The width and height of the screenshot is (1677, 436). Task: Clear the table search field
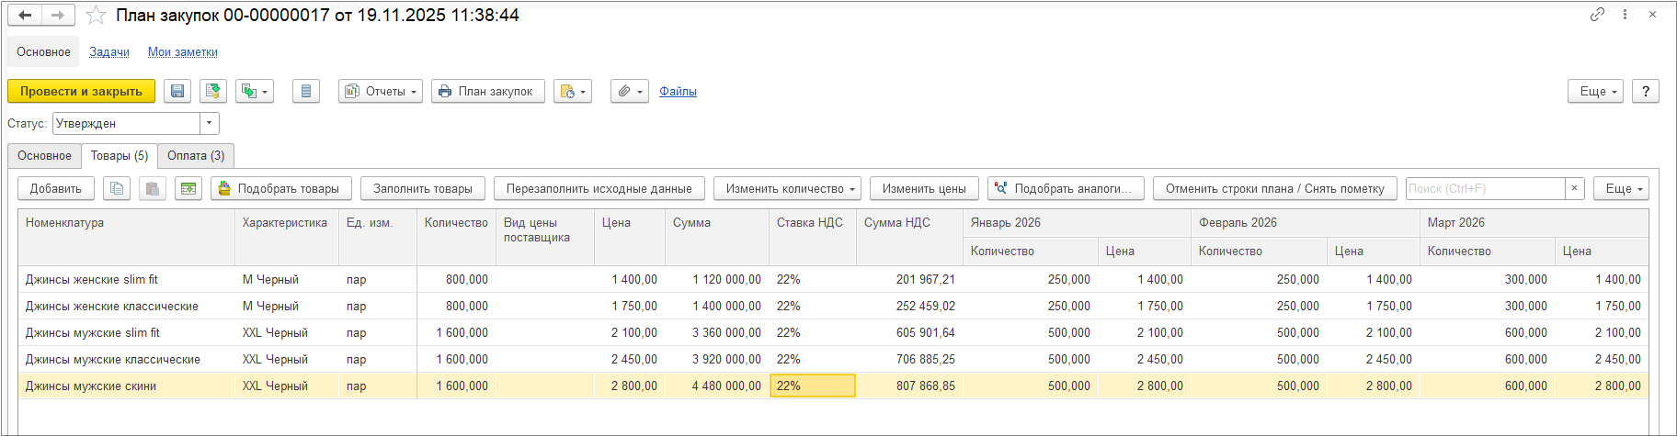[1574, 188]
